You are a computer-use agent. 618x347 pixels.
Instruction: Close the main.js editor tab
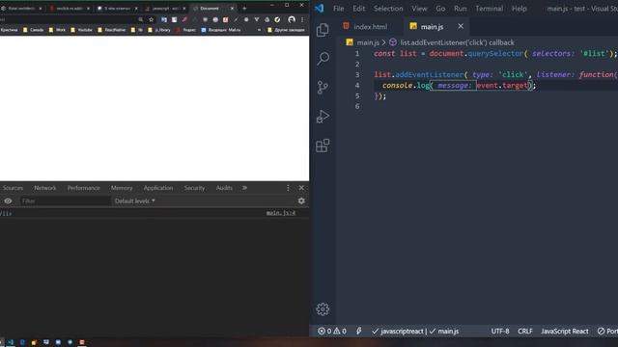pyautogui.click(x=461, y=26)
